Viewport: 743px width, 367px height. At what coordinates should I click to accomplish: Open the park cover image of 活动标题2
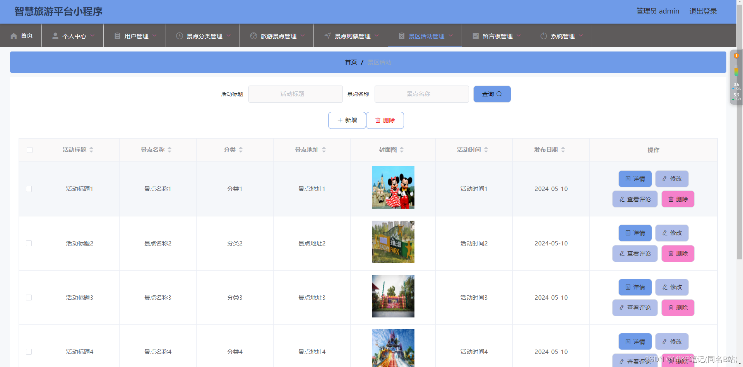393,242
